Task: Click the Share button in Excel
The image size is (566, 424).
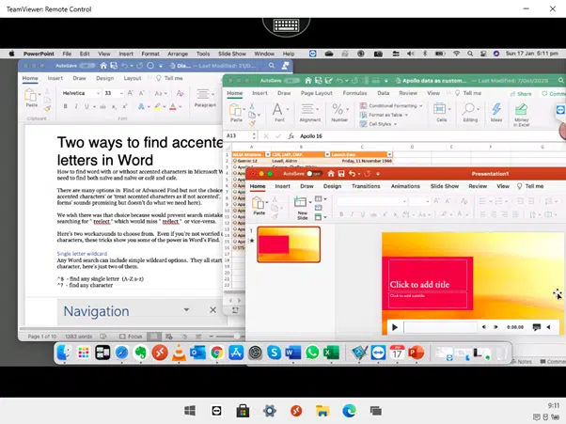Action: 520,94
